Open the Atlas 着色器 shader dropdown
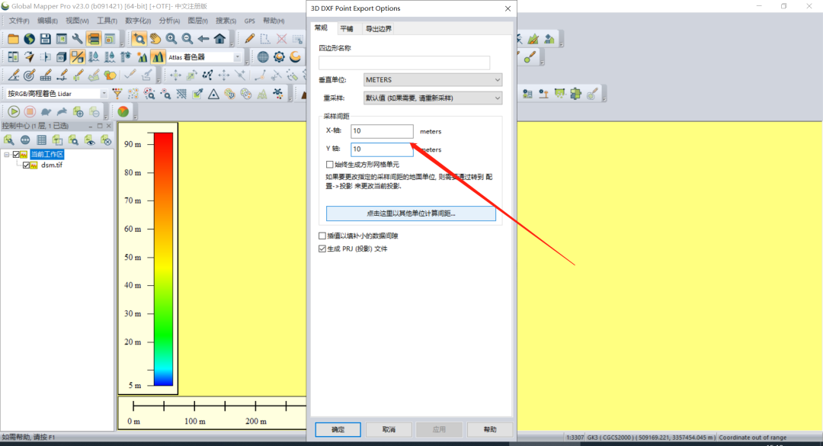 click(204, 56)
